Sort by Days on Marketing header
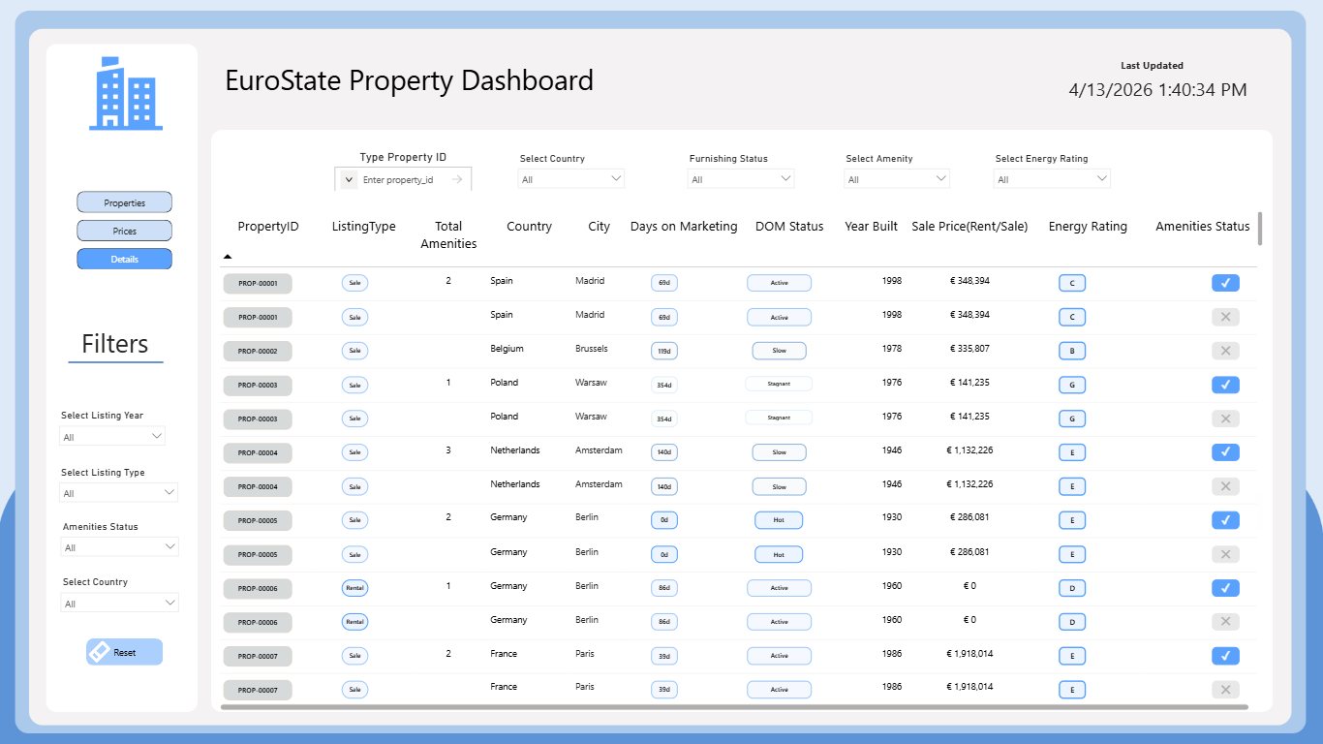 (x=685, y=227)
